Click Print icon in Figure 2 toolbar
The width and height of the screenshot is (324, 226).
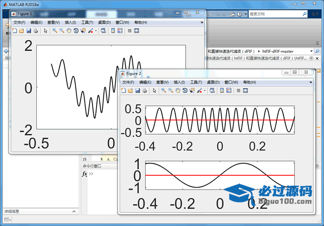click(x=145, y=91)
